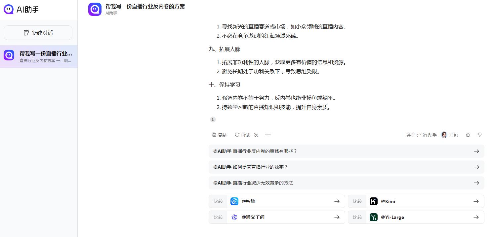492x237 pixels.
Task: Regenerate answer using 再试一次
Action: [x=246, y=135]
